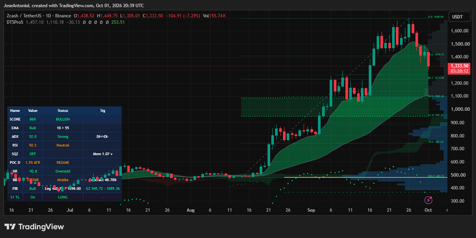The width and height of the screenshot is (476, 238).
Task: Click the 1,600.00 price axis label
Action: pyautogui.click(x=459, y=31)
